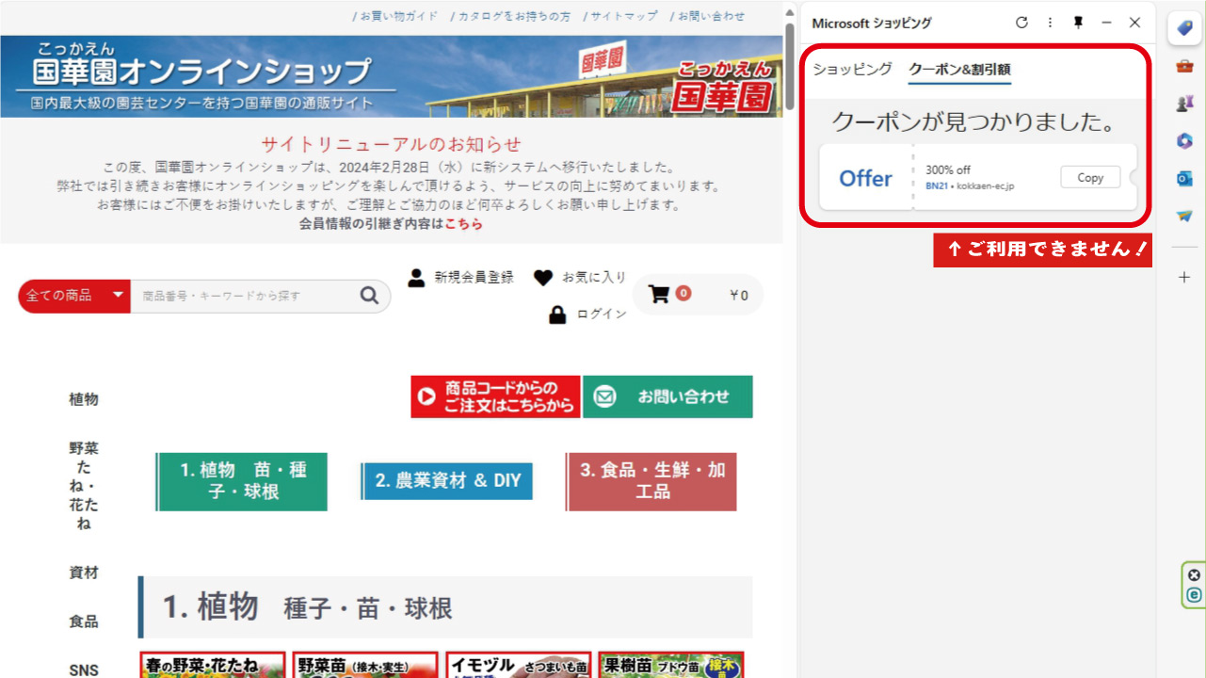Open 1. 植物 苗・種子・球根 category
Screen dimensions: 1206x678
tap(242, 481)
